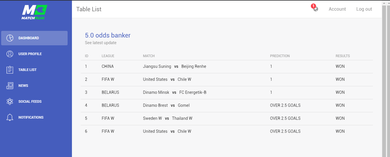Click the PREDICTION column header
390x157 pixels.
click(280, 56)
